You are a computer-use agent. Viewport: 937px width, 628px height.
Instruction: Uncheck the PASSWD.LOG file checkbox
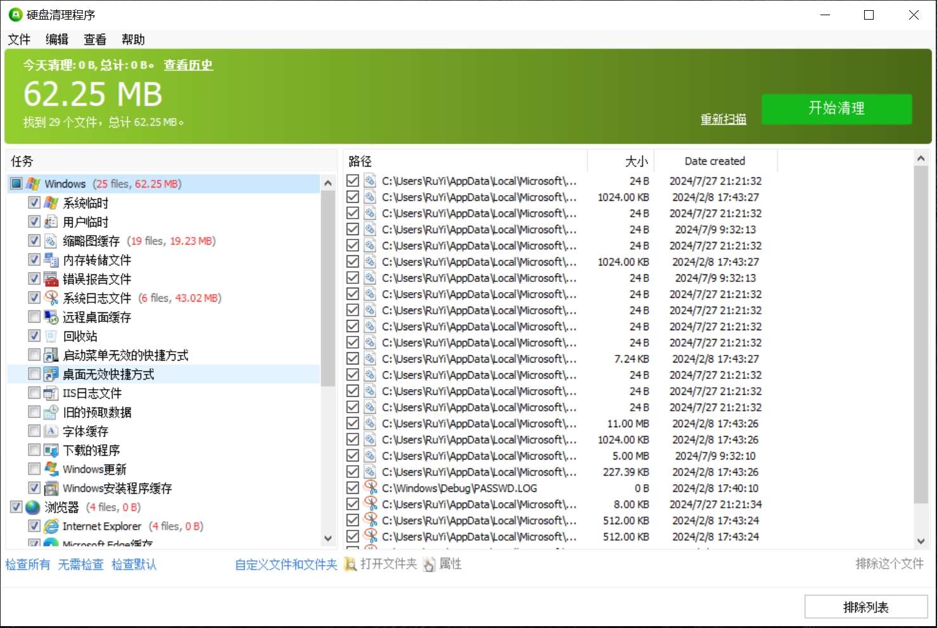[x=353, y=487]
